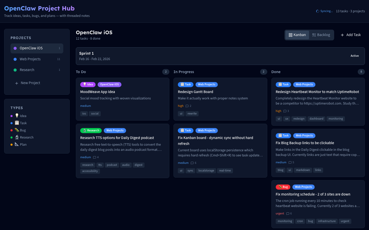The height and width of the screenshot is (230, 369).
Task: Click the purple OpenClaw iOS color dot
Action: coord(15,48)
